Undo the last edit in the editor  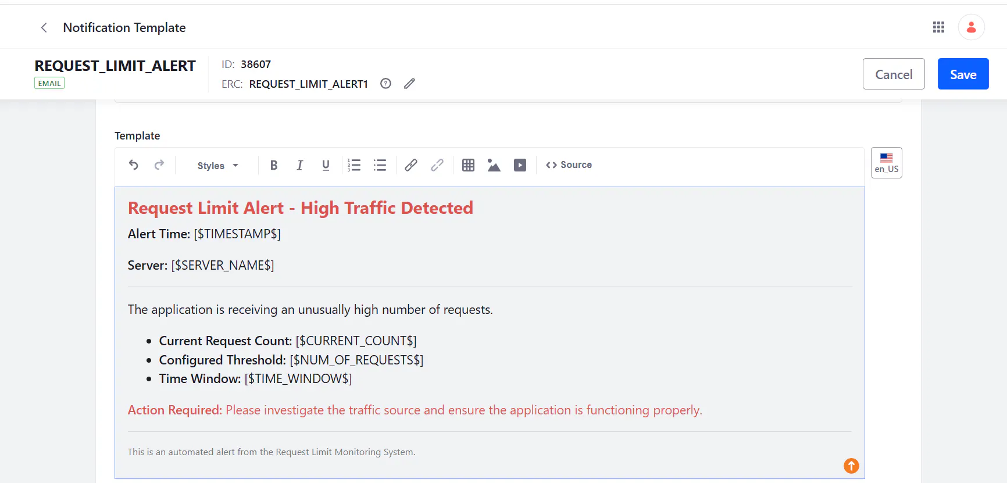point(133,165)
